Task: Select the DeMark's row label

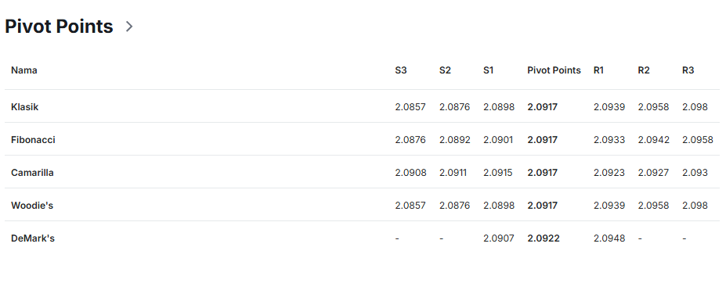Action: pyautogui.click(x=33, y=238)
